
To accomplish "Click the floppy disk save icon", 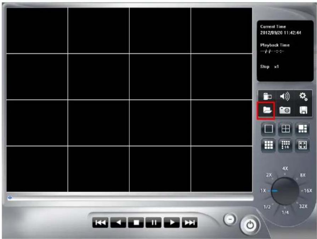I will click(303, 110).
